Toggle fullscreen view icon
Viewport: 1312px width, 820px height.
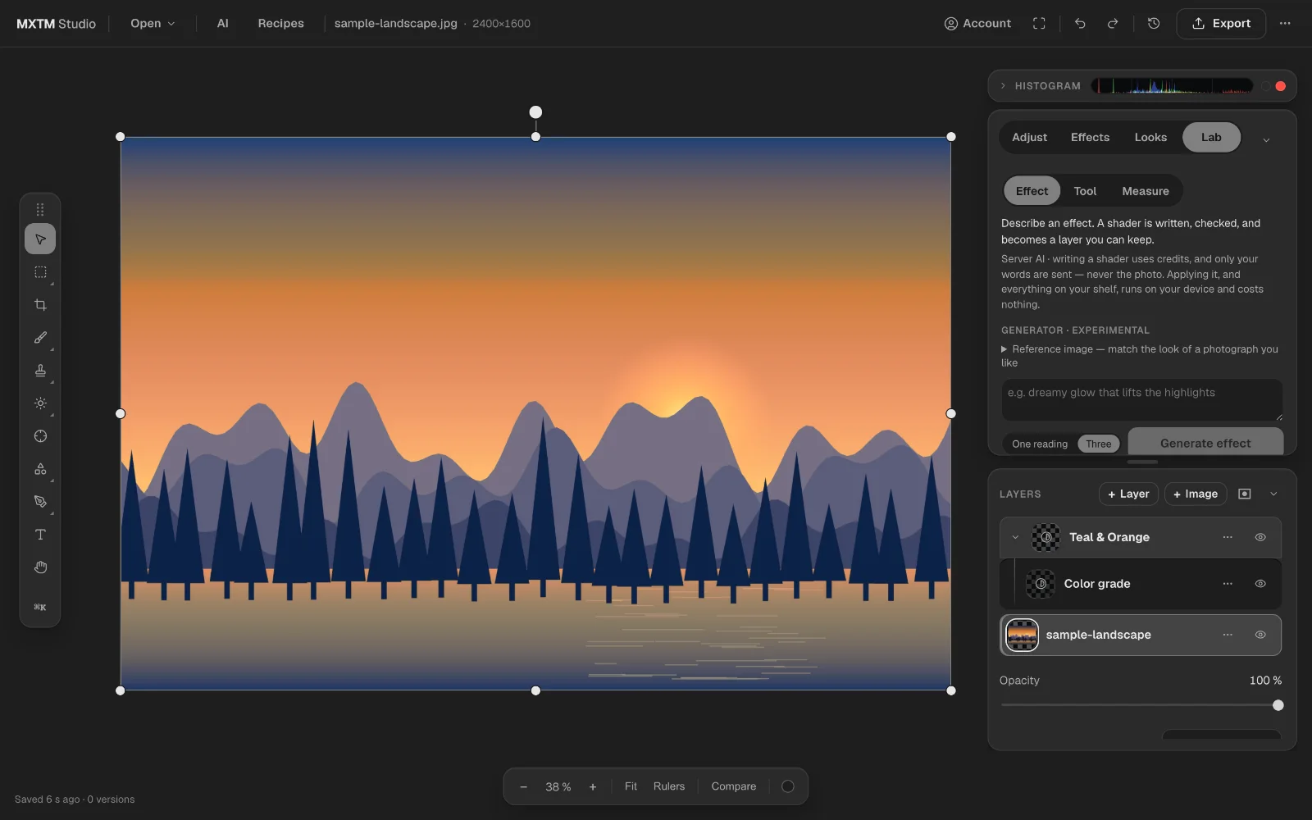pyautogui.click(x=1039, y=24)
